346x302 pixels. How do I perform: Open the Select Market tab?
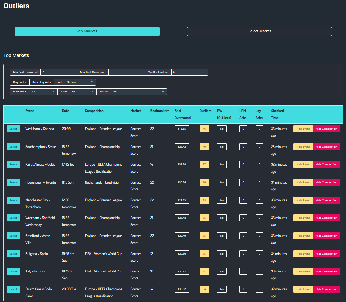click(x=260, y=31)
